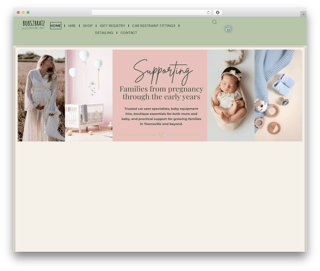Click the blue baby booties photo
Image resolution: width=320 pixels, height=271 pixels.
coord(278,95)
